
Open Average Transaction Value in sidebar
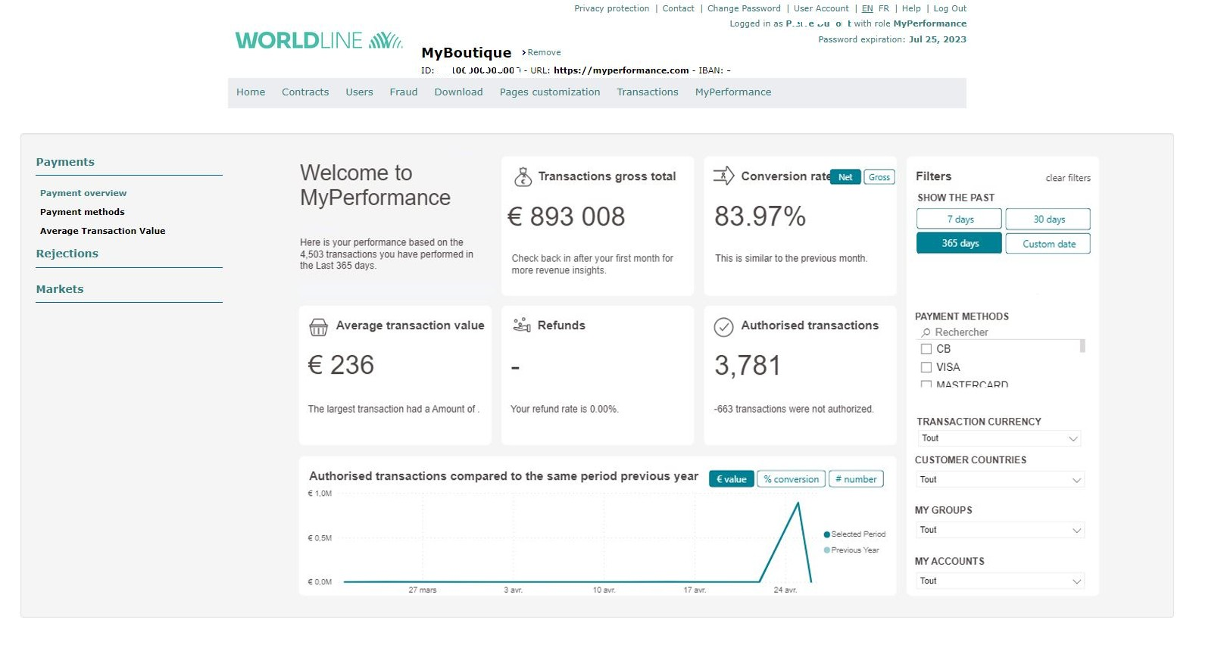102,231
